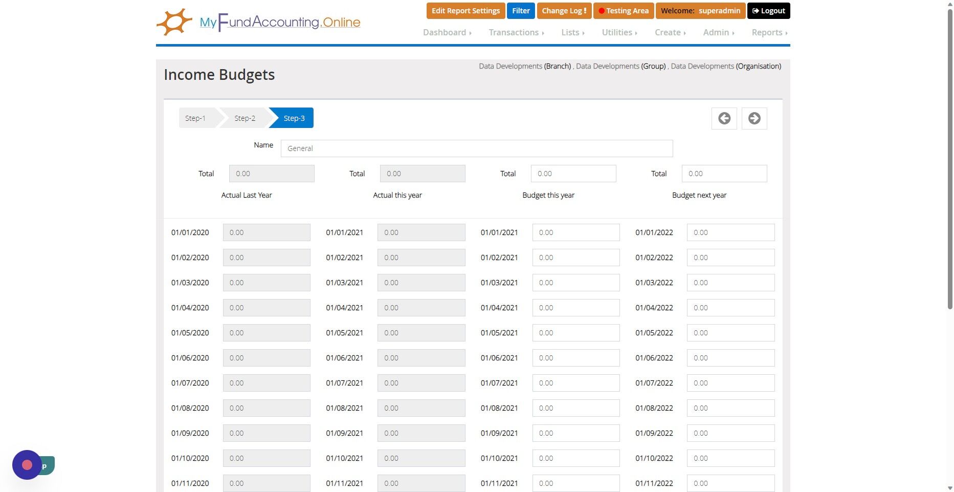Viewport: 954px width, 492px height.
Task: Switch to Step-2 tab
Action: point(245,118)
